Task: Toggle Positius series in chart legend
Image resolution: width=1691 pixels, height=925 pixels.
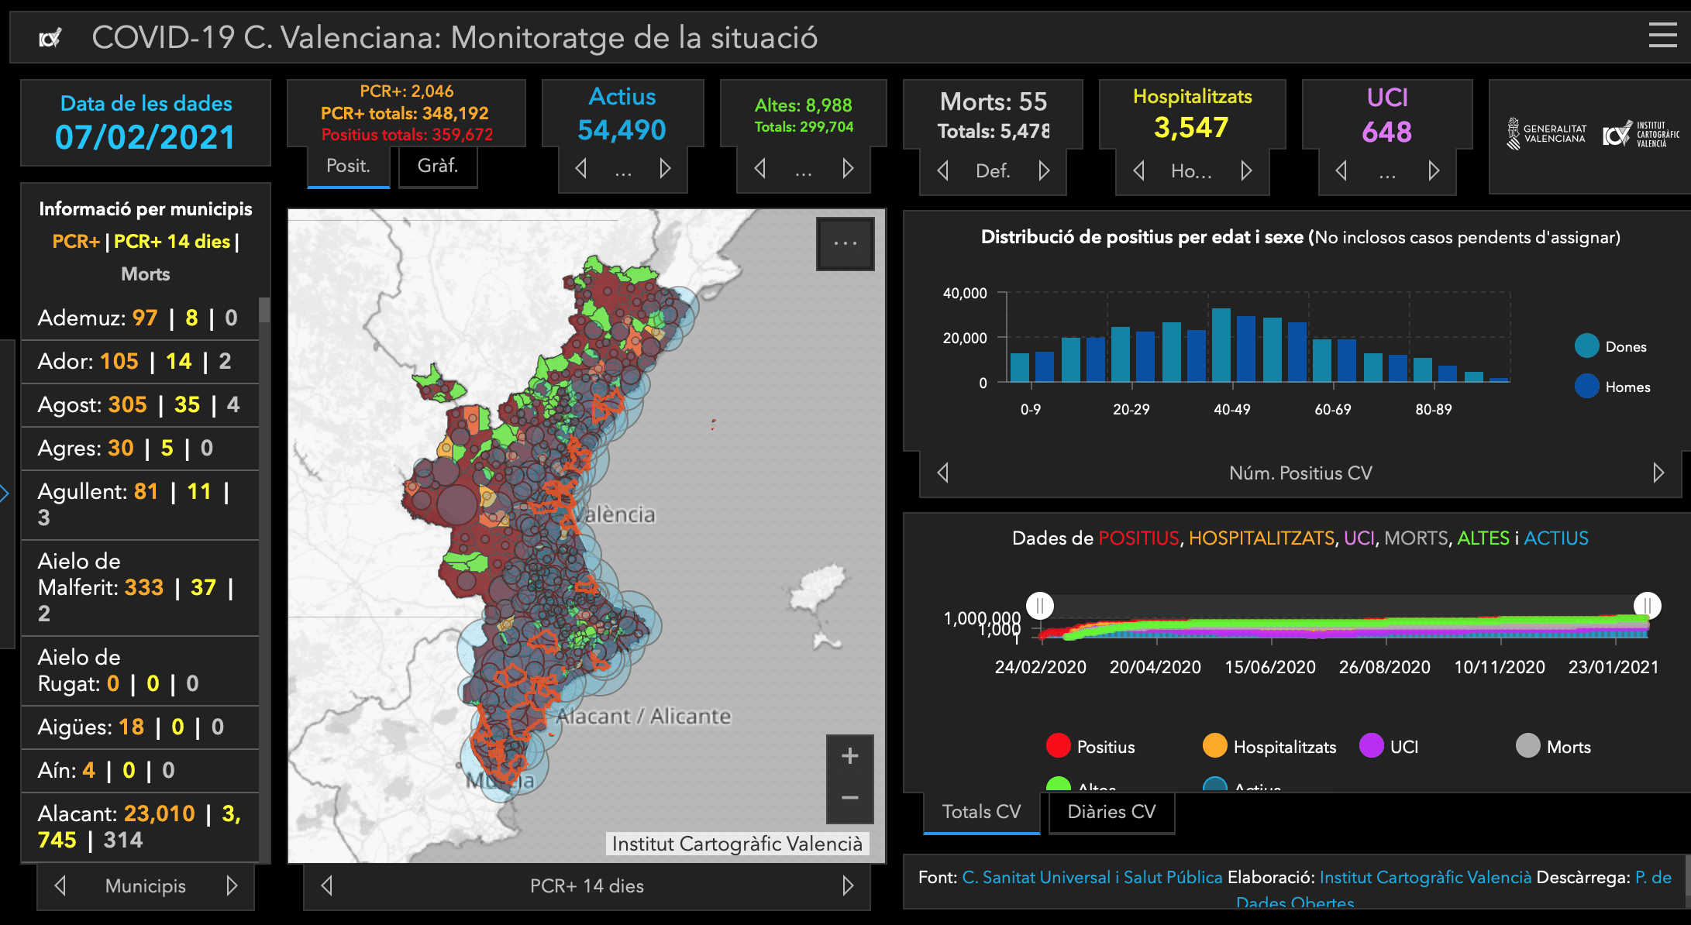Action: click(x=1059, y=746)
